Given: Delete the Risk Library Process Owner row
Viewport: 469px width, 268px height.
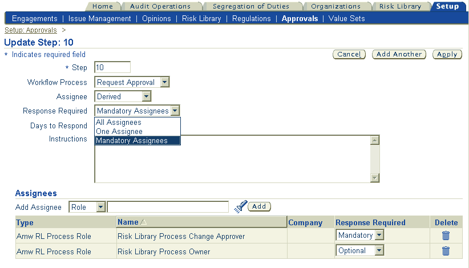Looking at the screenshot, I should 446,251.
